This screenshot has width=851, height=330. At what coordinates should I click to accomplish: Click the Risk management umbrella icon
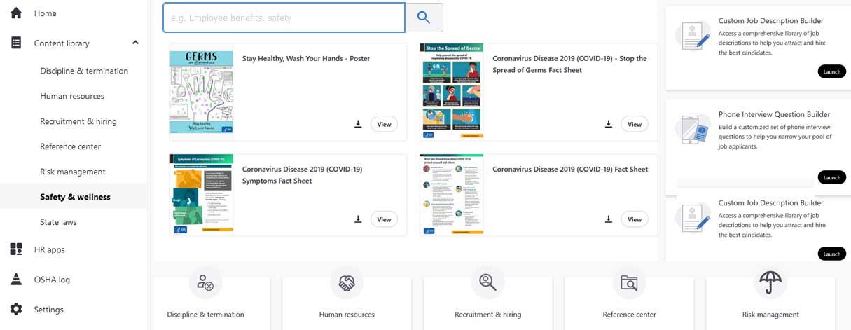[770, 282]
